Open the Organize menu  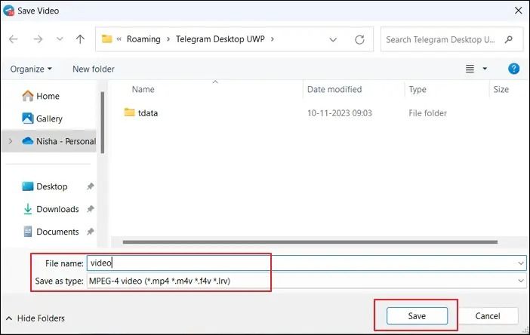pyautogui.click(x=31, y=69)
